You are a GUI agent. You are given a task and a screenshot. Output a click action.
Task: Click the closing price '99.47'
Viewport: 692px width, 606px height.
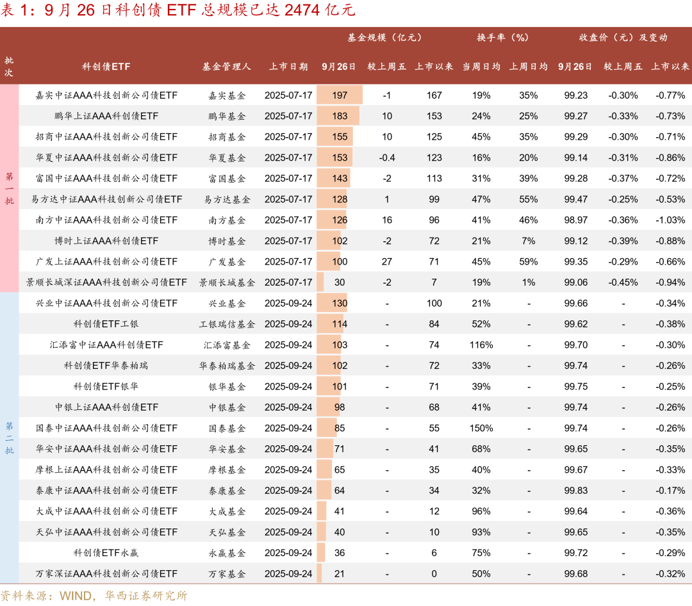click(x=575, y=199)
